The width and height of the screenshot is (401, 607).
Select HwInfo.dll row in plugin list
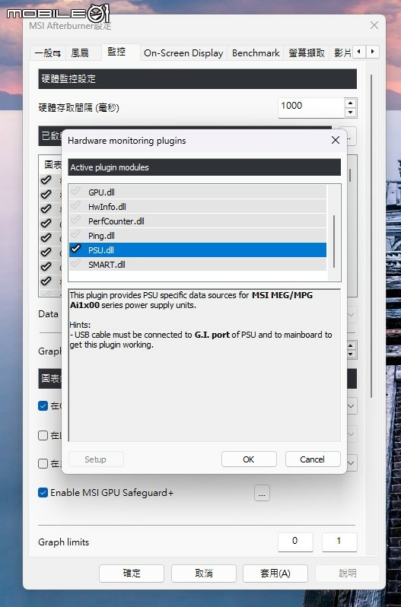pyautogui.click(x=198, y=206)
